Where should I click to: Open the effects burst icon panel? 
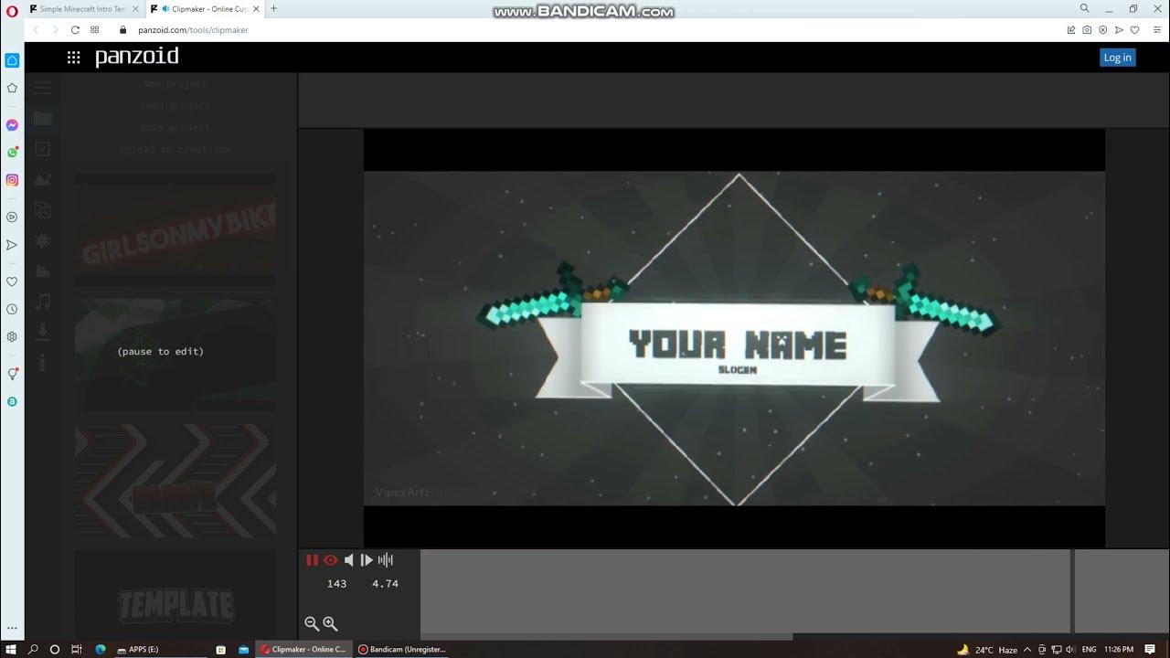[42, 241]
